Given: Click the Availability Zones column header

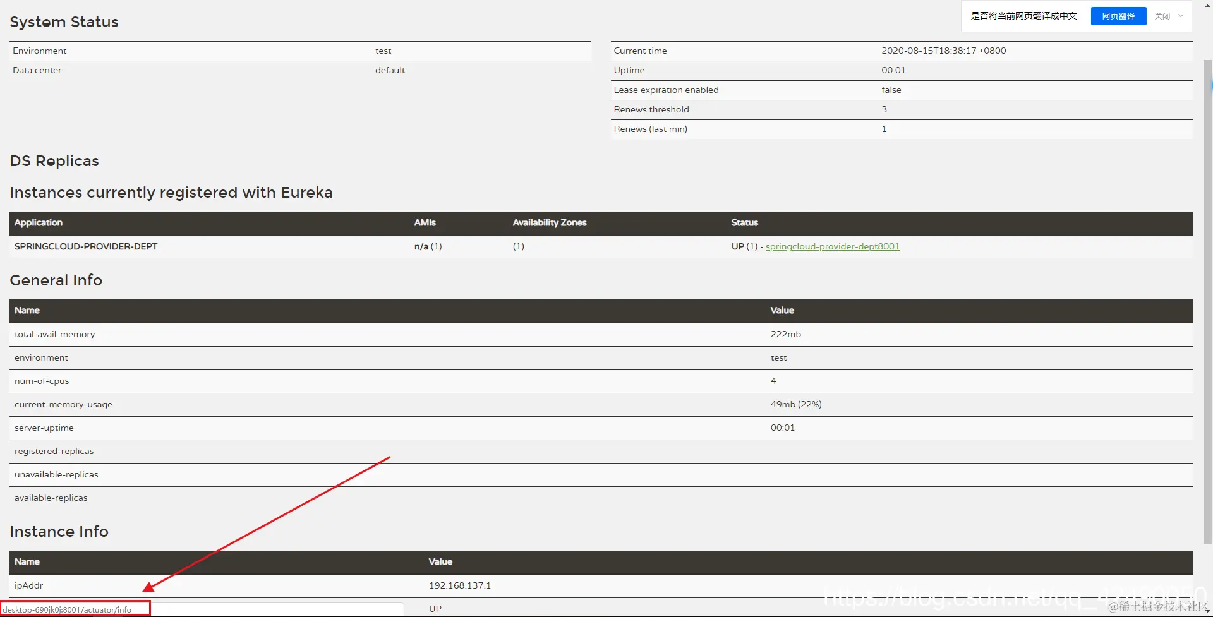Looking at the screenshot, I should click(550, 222).
